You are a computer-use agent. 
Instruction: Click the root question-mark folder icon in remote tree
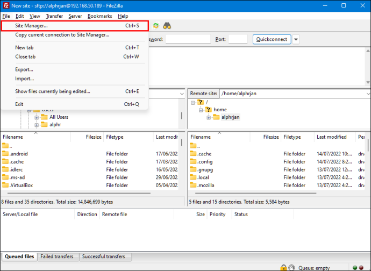(x=201, y=102)
